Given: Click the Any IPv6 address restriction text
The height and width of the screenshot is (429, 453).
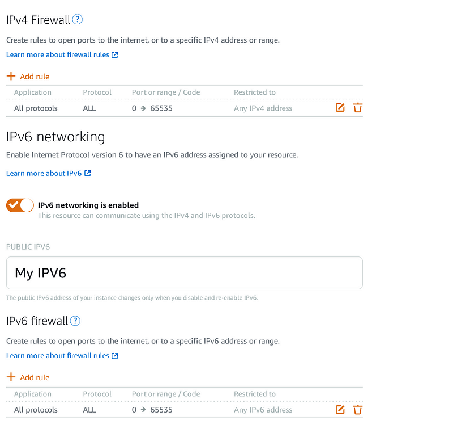Looking at the screenshot, I should tap(263, 410).
